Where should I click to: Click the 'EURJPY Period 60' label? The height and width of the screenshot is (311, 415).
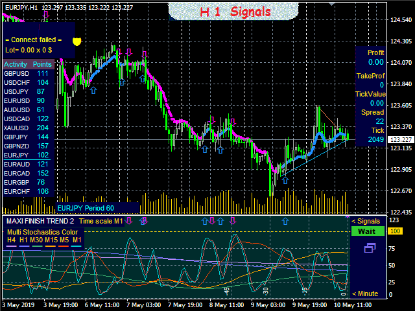click(86, 208)
